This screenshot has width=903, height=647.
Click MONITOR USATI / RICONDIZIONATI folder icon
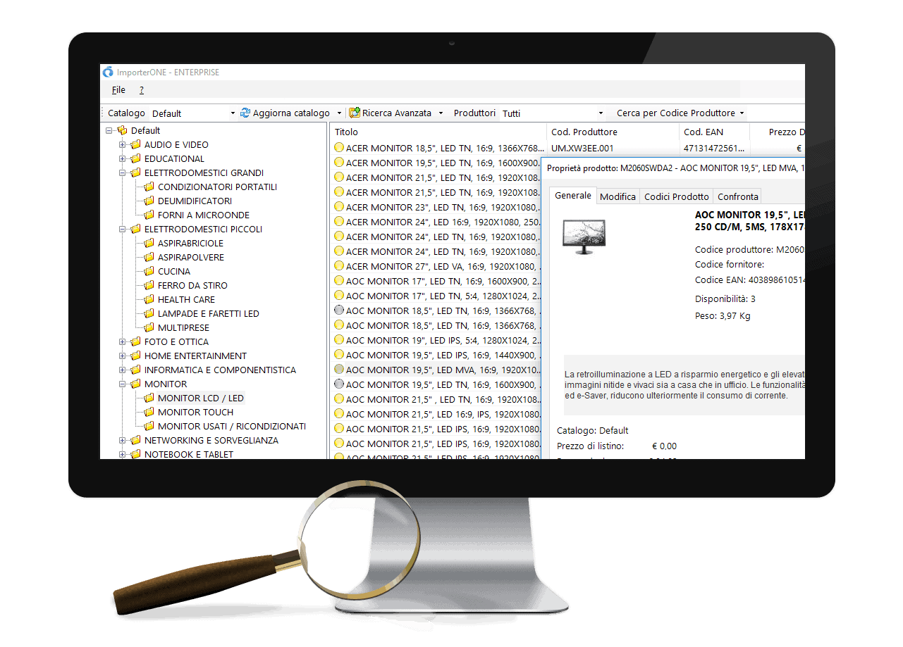point(149,426)
